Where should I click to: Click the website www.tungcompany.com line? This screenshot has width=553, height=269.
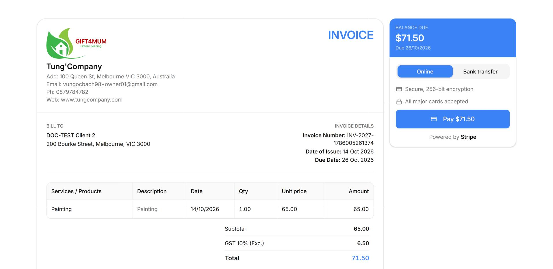[x=84, y=100]
